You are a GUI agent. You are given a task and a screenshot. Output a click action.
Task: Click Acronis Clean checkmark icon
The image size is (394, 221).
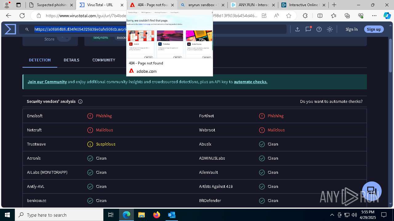point(90,158)
